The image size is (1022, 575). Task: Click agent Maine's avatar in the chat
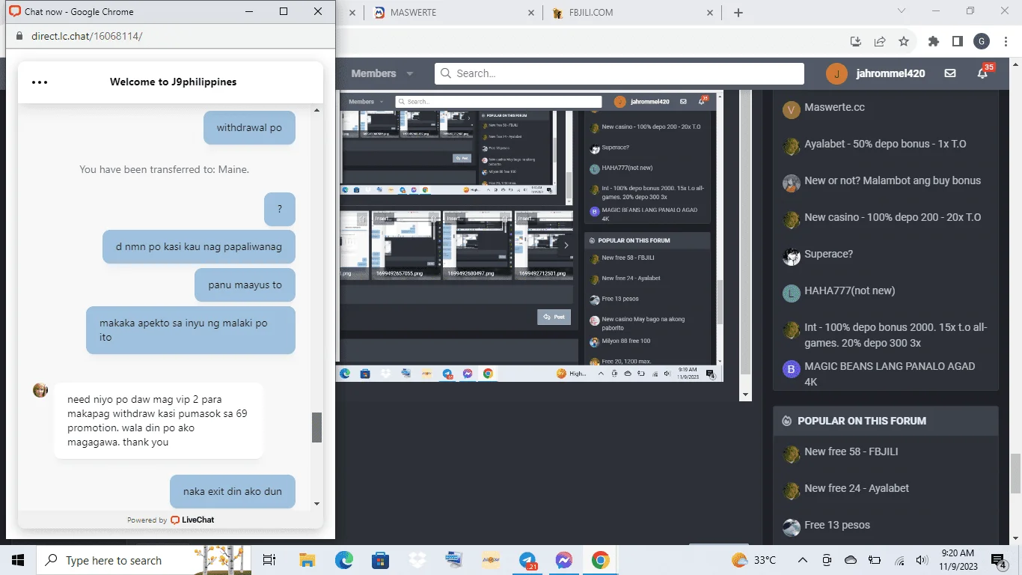40,390
